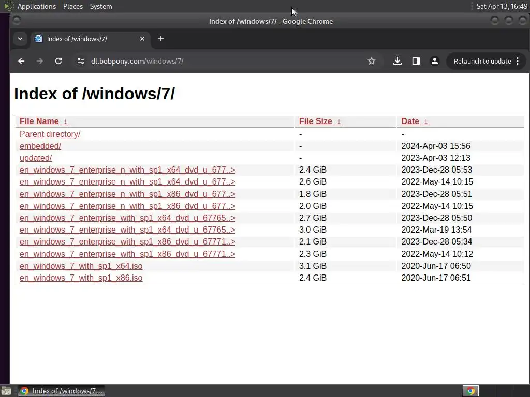Go back to the previous page
Image resolution: width=530 pixels, height=397 pixels.
click(21, 61)
